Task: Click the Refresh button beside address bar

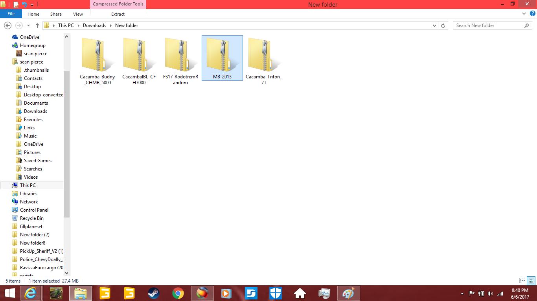Action: point(443,25)
